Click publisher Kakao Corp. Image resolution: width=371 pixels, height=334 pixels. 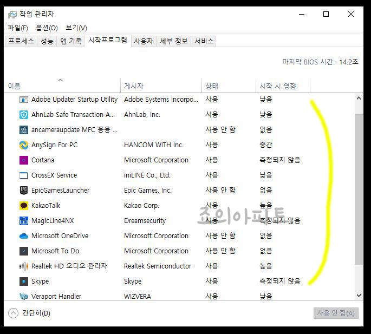[141, 206]
